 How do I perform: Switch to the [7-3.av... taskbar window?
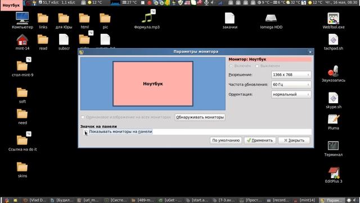pos(224,200)
